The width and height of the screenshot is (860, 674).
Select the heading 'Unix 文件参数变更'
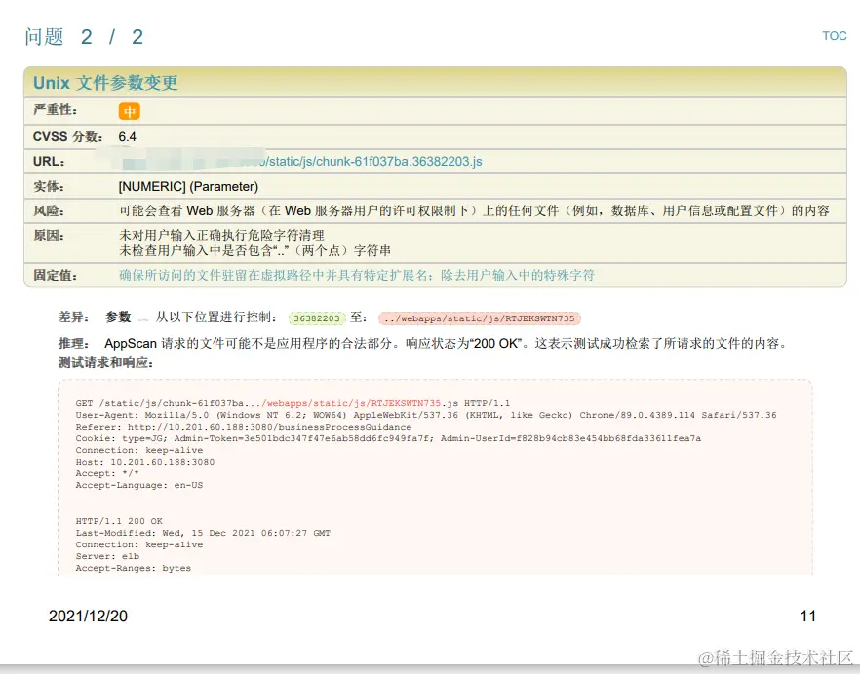tap(105, 82)
